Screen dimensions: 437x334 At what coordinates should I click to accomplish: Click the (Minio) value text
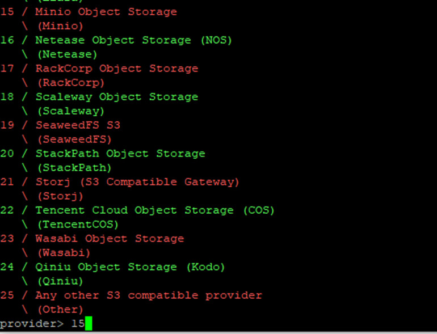[x=60, y=26]
